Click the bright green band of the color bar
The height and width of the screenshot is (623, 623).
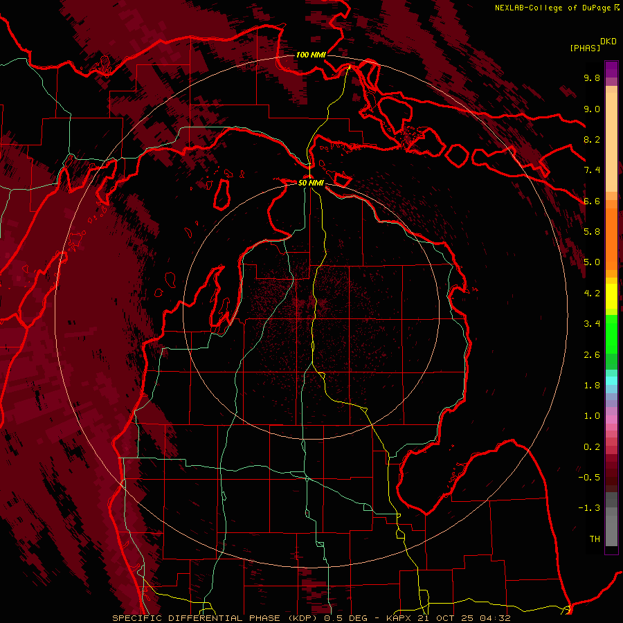click(x=611, y=334)
